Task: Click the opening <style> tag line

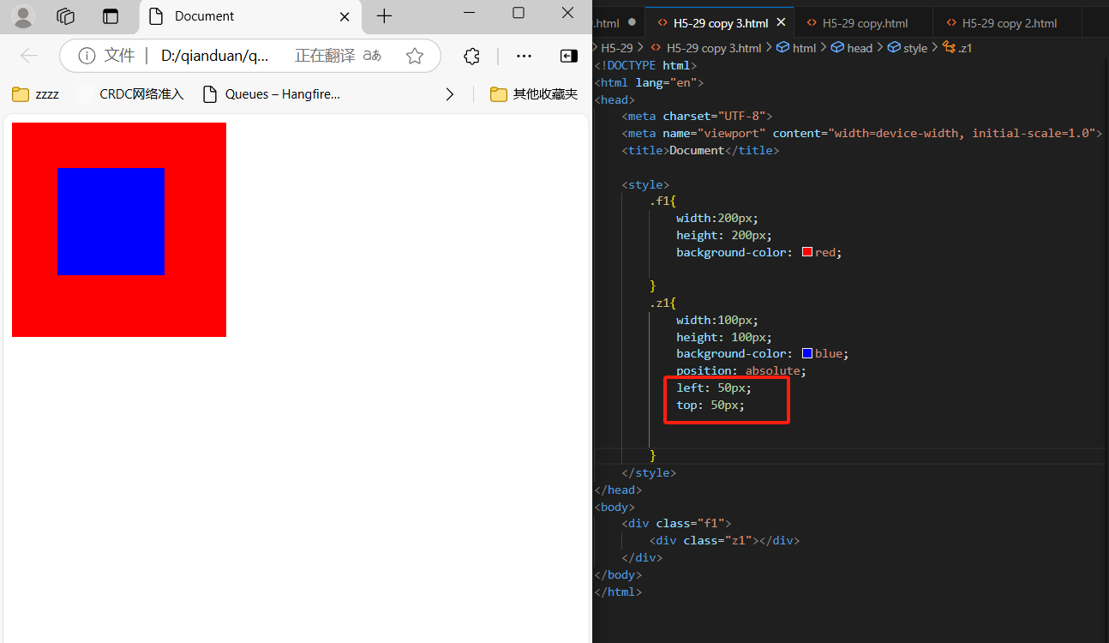Action: point(646,183)
